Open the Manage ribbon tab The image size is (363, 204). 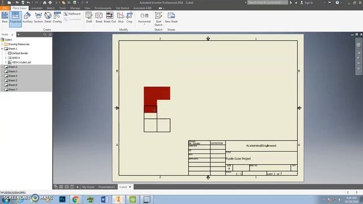75,8
